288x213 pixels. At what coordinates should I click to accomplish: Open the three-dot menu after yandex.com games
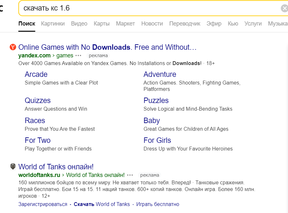78,55
